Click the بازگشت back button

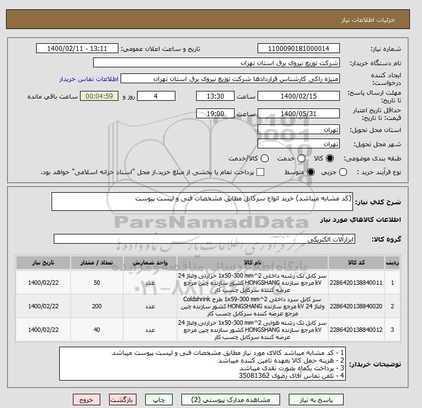122,400
